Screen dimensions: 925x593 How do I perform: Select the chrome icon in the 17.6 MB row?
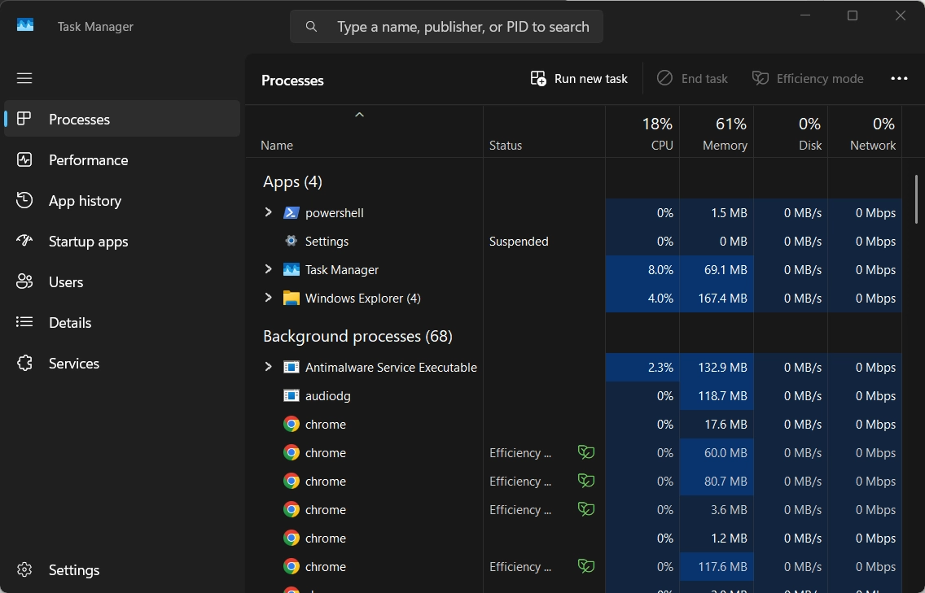pos(291,425)
